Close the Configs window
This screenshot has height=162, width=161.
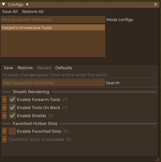coord(156,4)
